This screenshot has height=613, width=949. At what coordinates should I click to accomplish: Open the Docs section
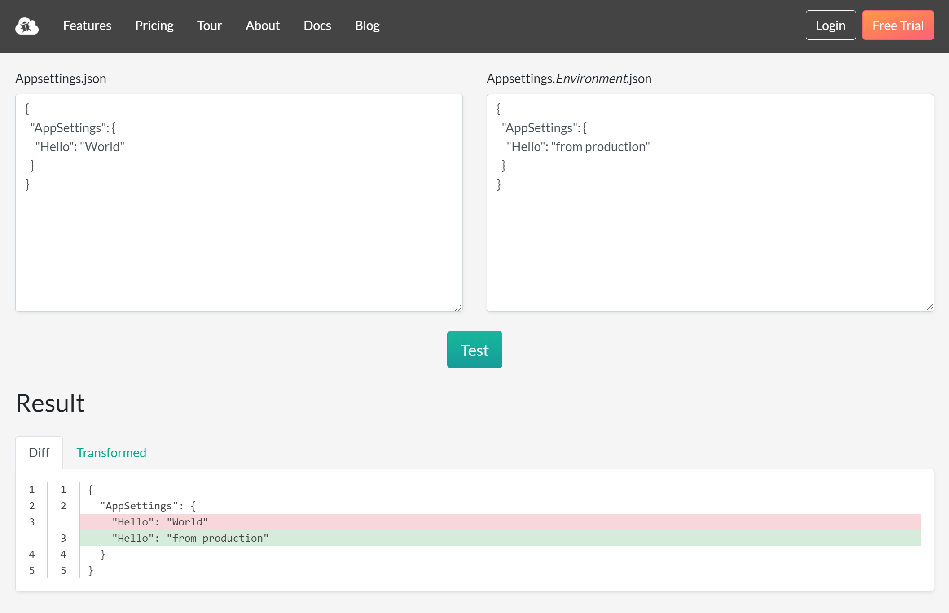tap(317, 26)
